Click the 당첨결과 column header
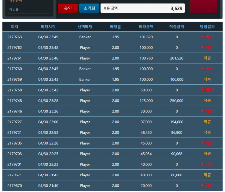225x192 pixels. point(207,27)
